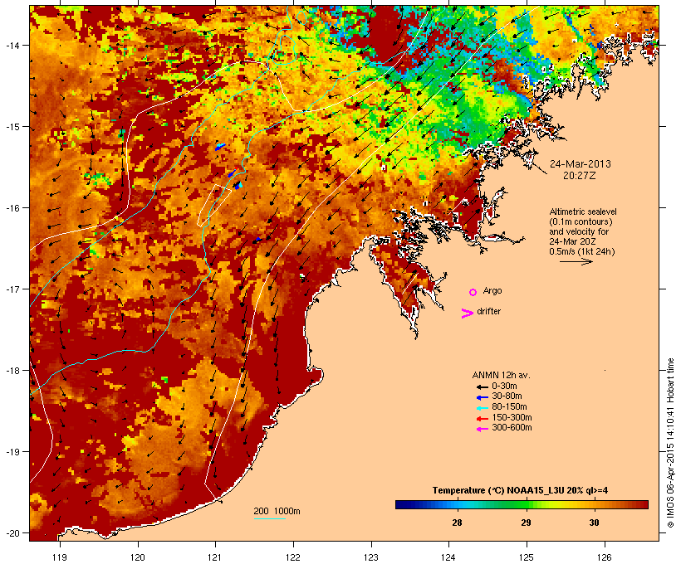
Task: Click the longitude axis label 126
Action: (x=604, y=557)
